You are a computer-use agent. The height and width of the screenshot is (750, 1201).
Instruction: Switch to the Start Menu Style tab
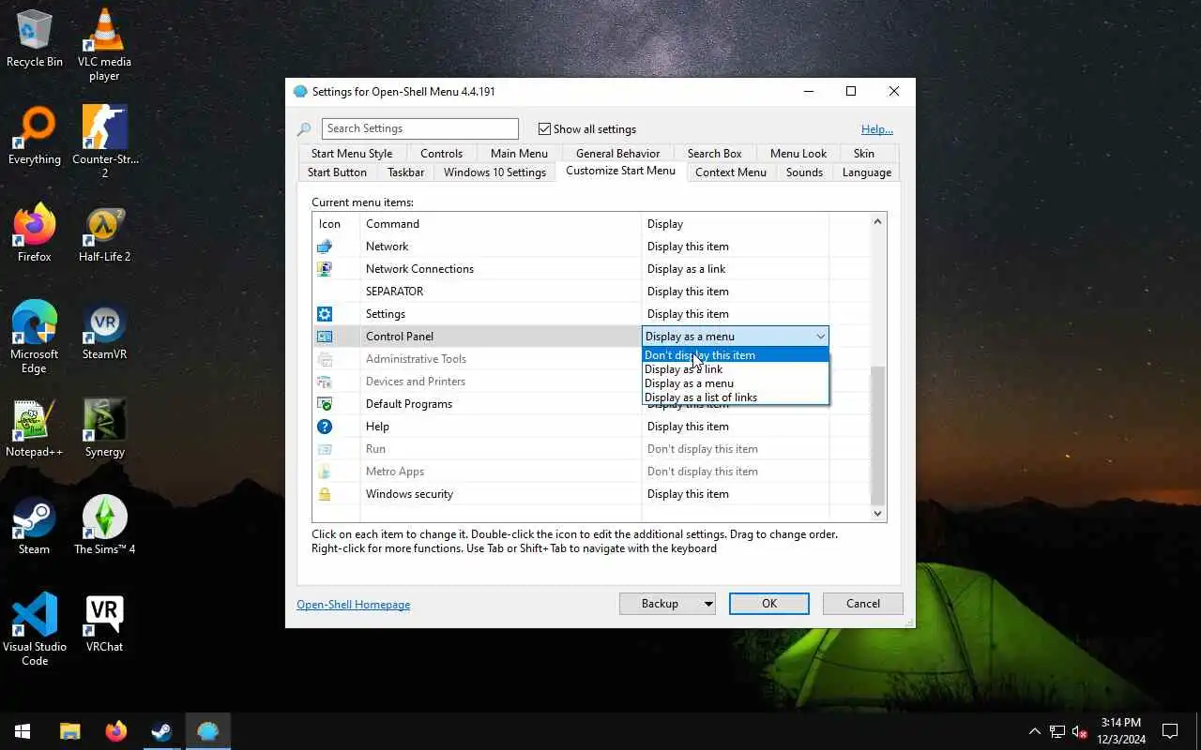pyautogui.click(x=352, y=154)
